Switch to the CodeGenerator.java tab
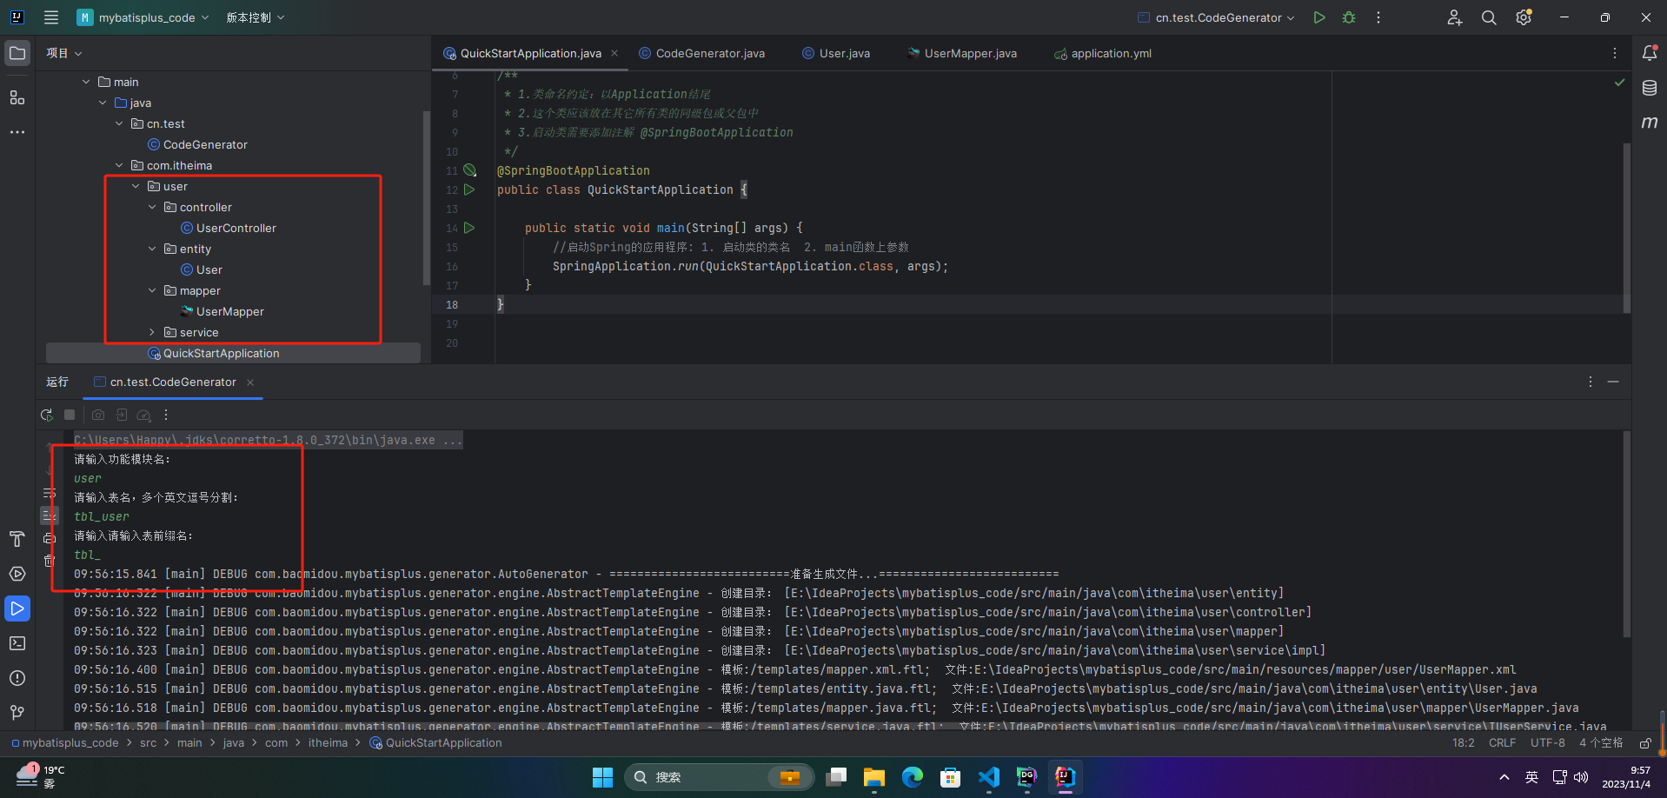This screenshot has width=1667, height=798. click(709, 53)
